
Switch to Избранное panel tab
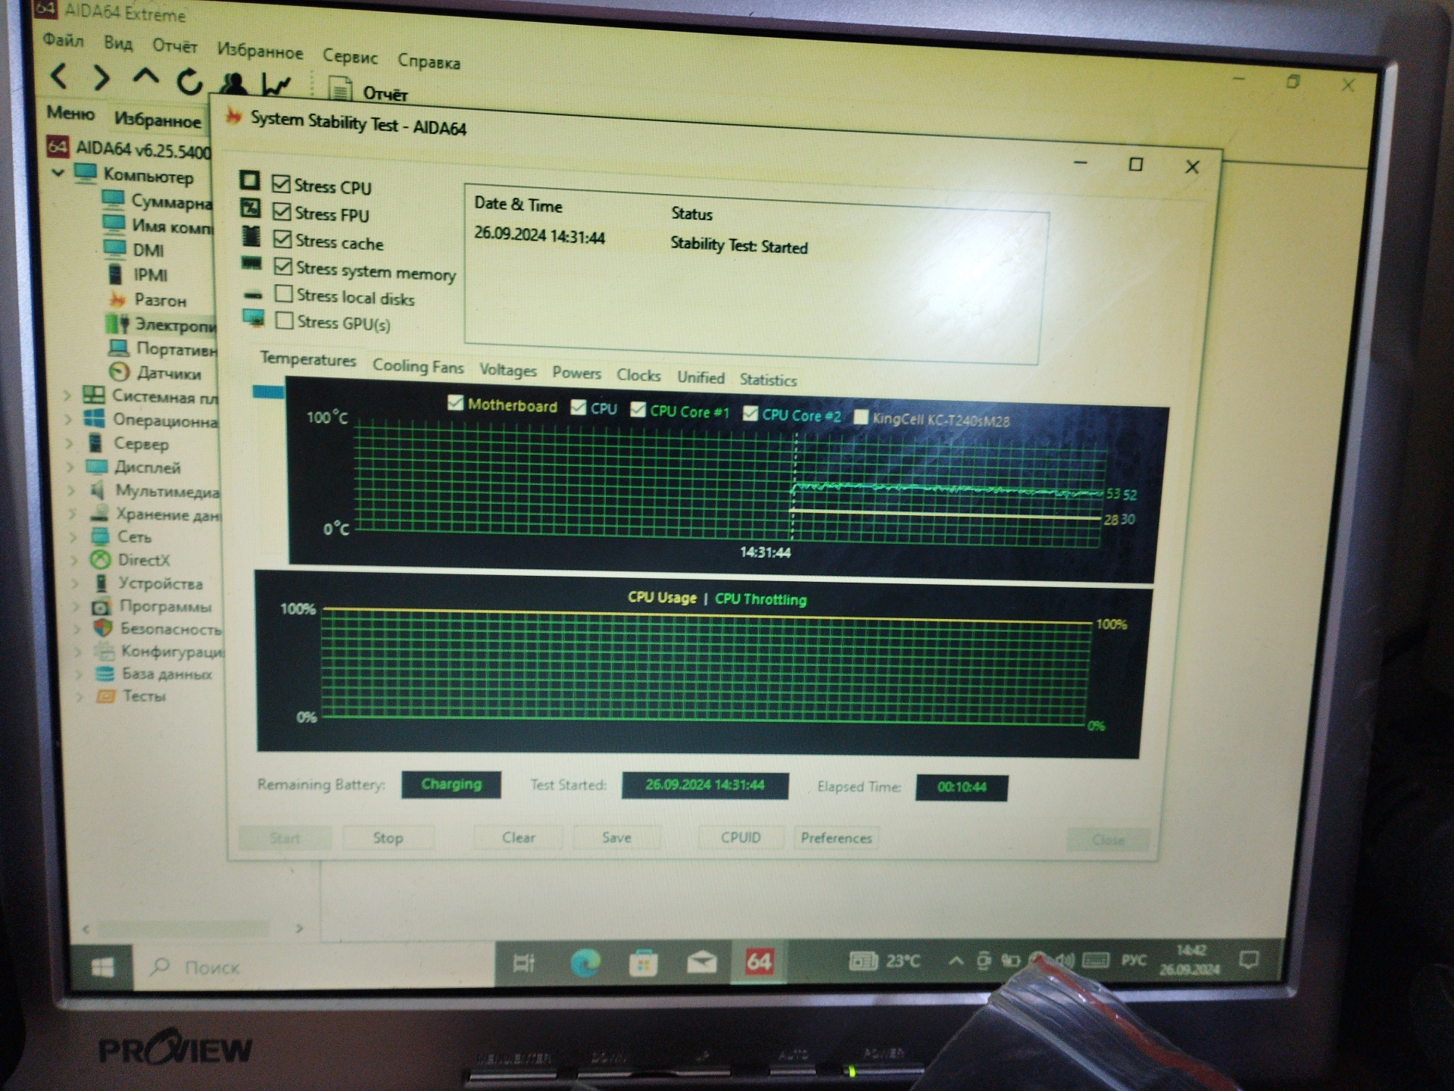[x=158, y=120]
